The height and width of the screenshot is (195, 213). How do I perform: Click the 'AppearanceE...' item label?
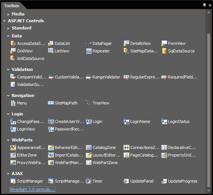[31, 147]
